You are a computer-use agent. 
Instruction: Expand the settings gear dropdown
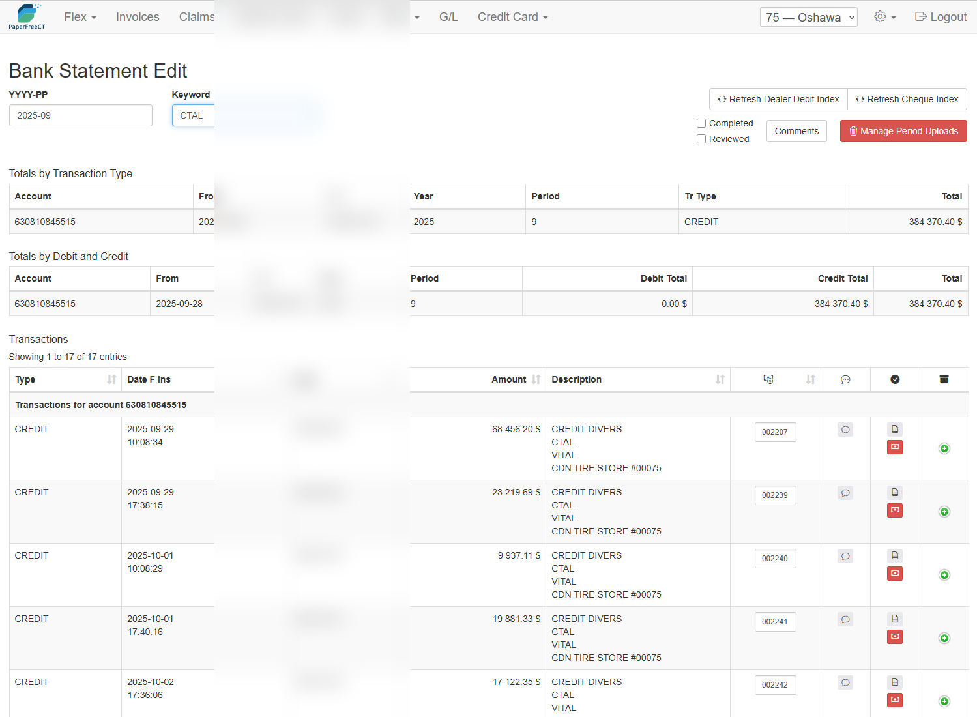(x=884, y=17)
